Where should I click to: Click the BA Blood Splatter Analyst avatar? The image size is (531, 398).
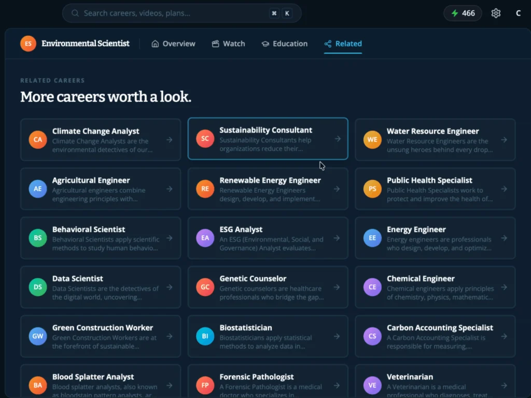click(x=37, y=385)
